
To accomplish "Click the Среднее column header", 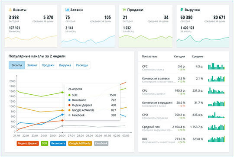I will [198, 57].
